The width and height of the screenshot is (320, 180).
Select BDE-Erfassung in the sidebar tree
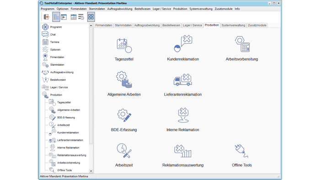point(66,117)
